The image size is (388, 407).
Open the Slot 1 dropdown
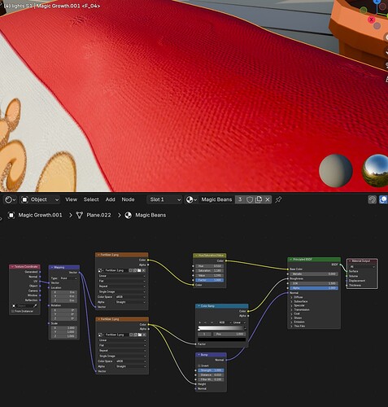tap(164, 199)
